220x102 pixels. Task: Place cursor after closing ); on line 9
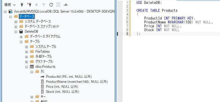point(140,34)
